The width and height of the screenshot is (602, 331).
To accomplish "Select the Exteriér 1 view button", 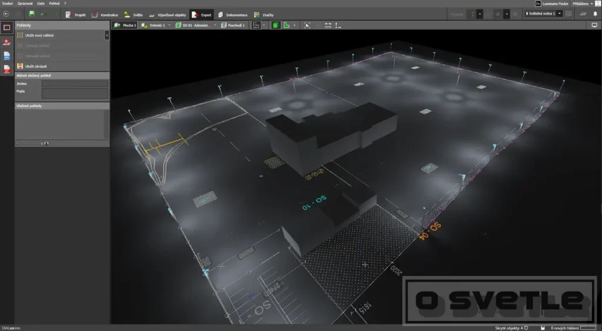I will tap(152, 25).
